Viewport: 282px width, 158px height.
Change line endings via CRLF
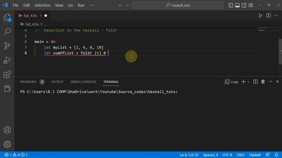point(241,155)
